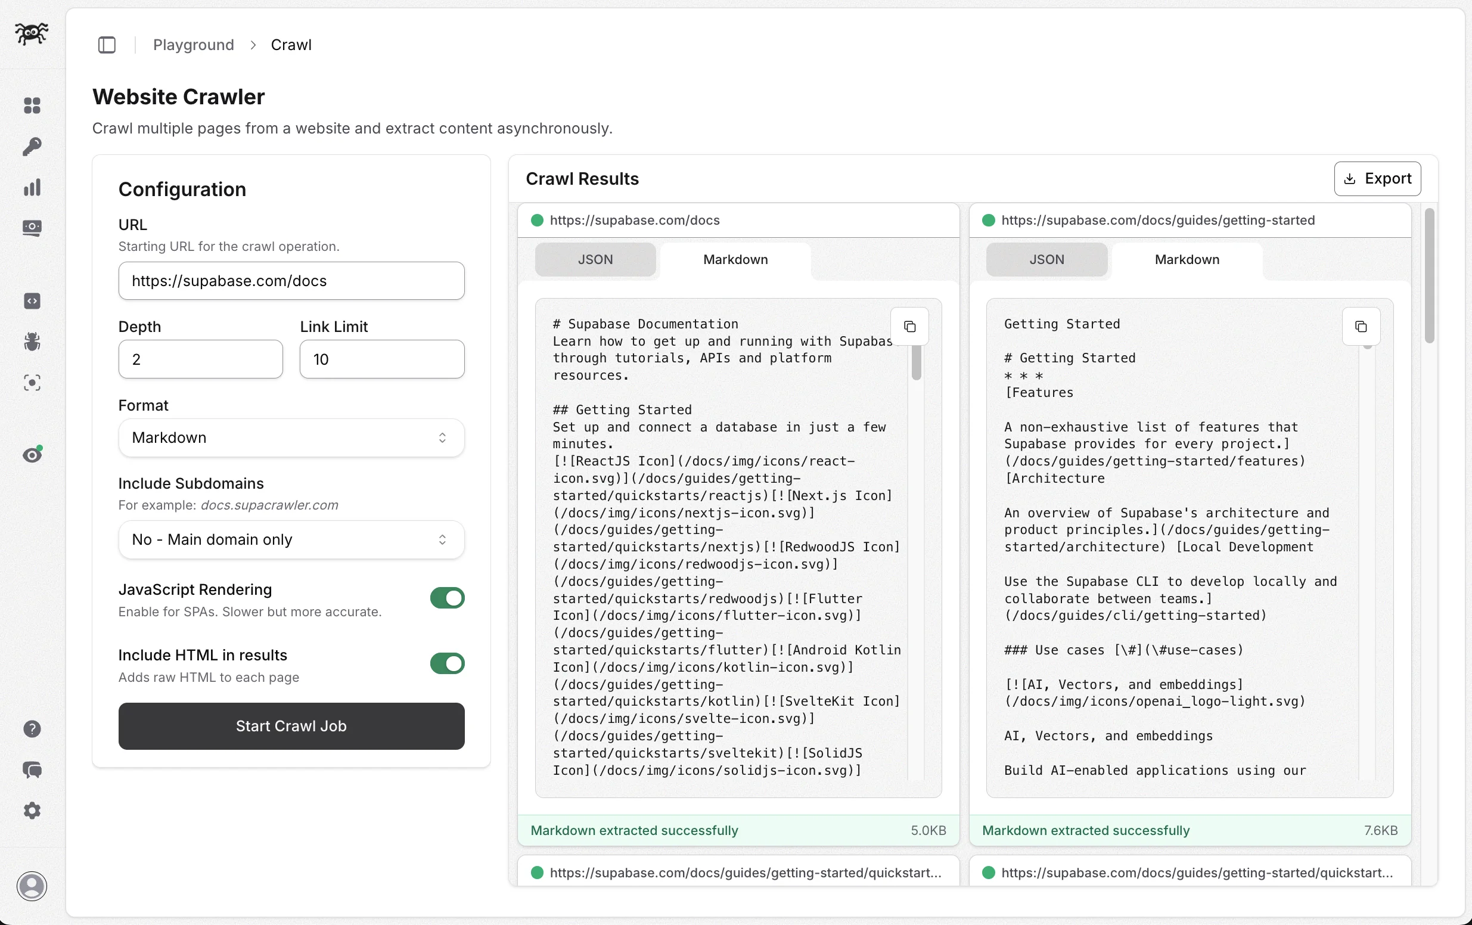1472x925 pixels.
Task: Open the Include Subdomains dropdown
Action: [291, 540]
